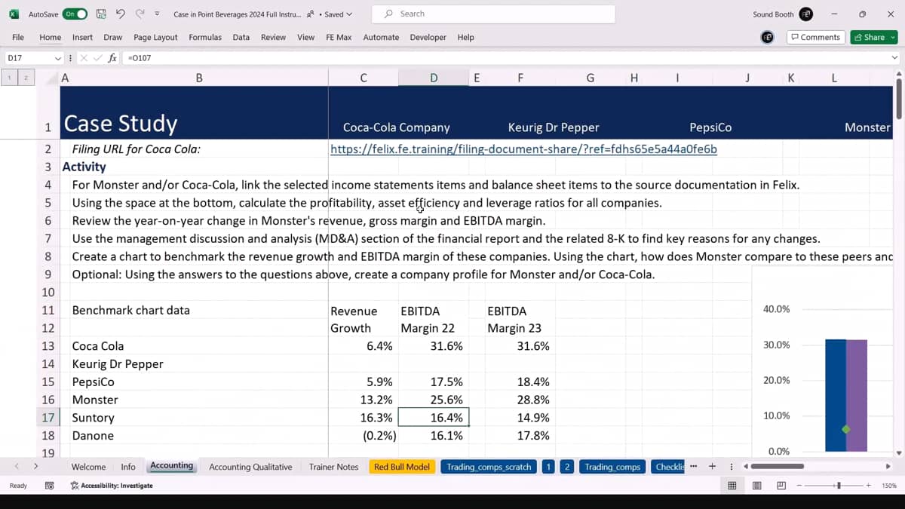Select Danone revenue growth (0.2%) cell

364,435
